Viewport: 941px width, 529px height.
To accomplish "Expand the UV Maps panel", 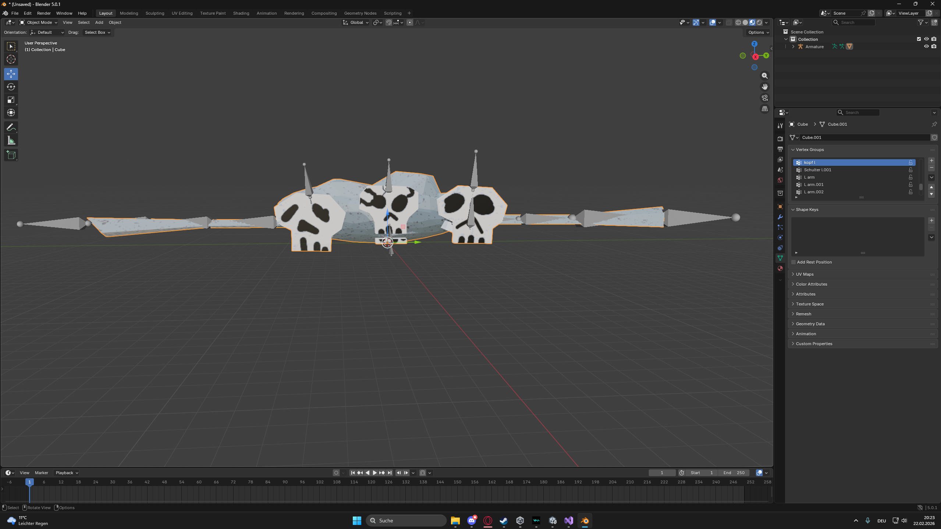I will click(x=805, y=274).
